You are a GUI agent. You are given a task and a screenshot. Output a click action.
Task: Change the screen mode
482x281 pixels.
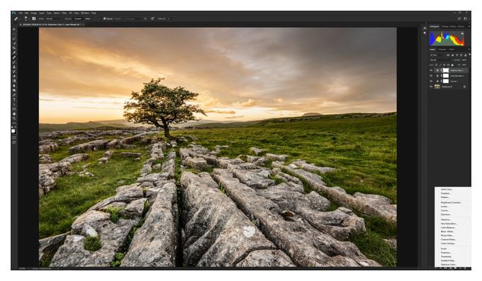(x=14, y=143)
